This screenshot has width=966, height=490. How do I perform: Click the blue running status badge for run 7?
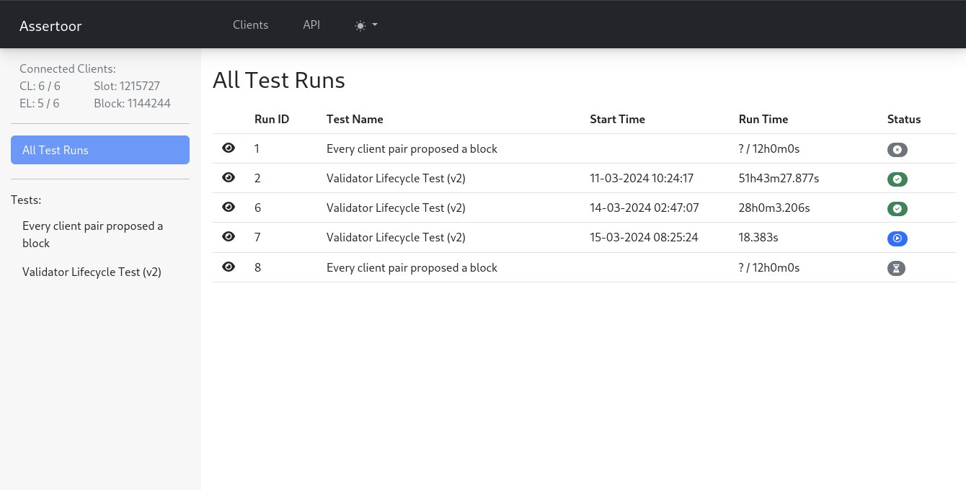click(x=897, y=239)
